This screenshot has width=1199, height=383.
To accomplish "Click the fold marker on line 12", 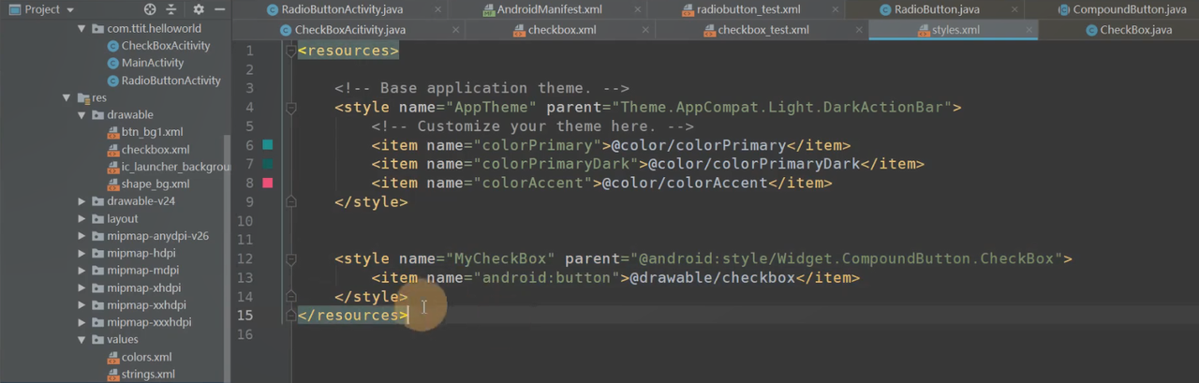I will coord(291,258).
